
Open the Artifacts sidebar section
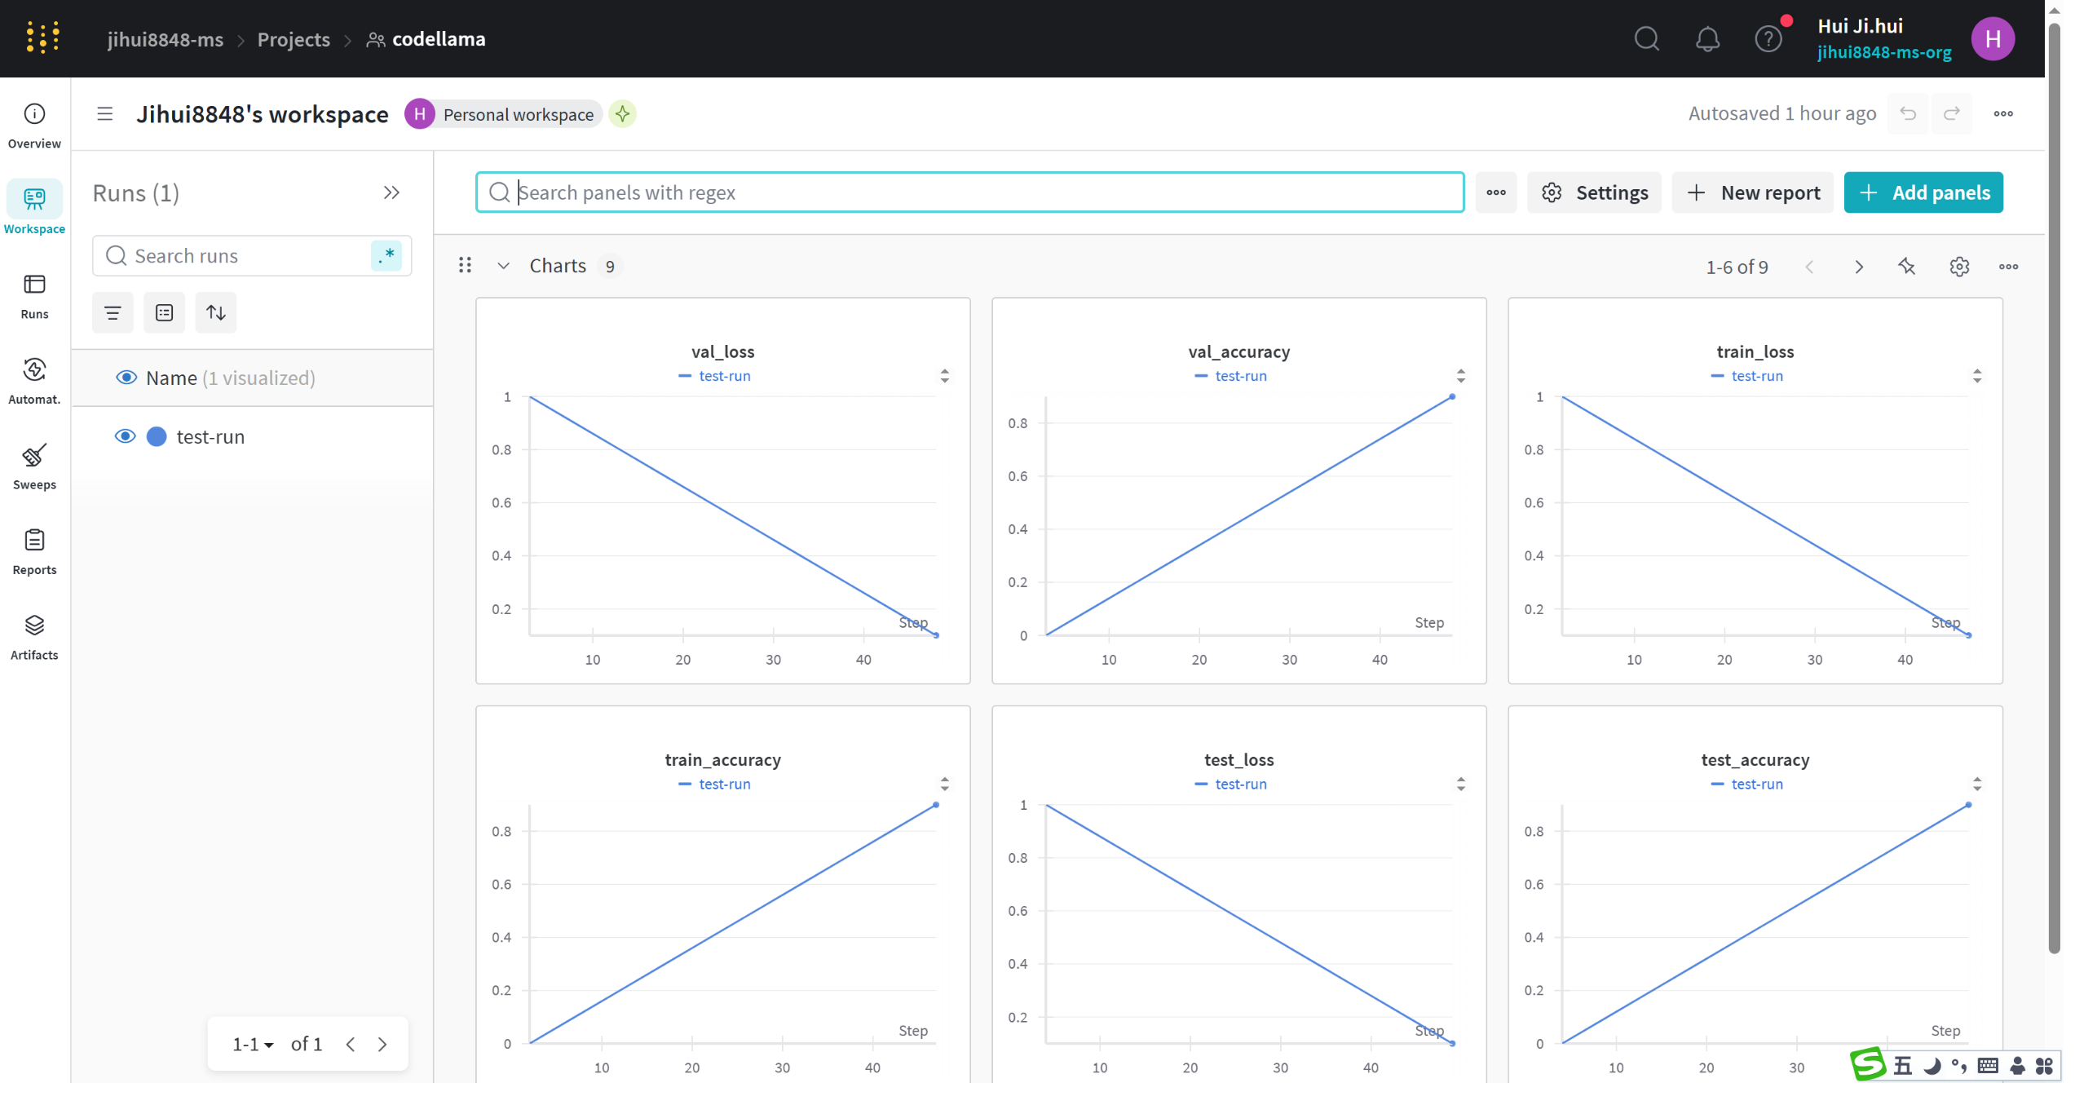tap(34, 636)
